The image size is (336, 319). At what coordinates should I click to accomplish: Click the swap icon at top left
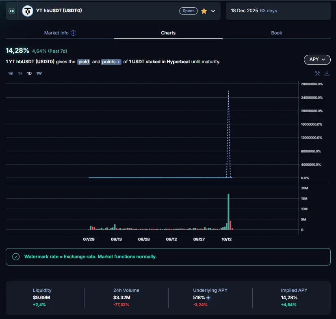click(x=12, y=11)
